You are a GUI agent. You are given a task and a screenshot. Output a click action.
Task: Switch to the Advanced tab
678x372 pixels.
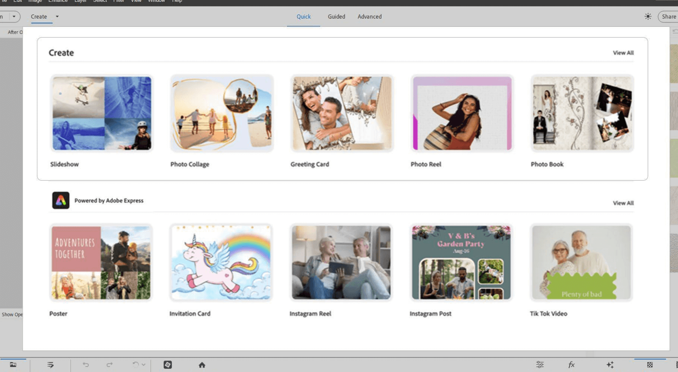click(x=369, y=16)
